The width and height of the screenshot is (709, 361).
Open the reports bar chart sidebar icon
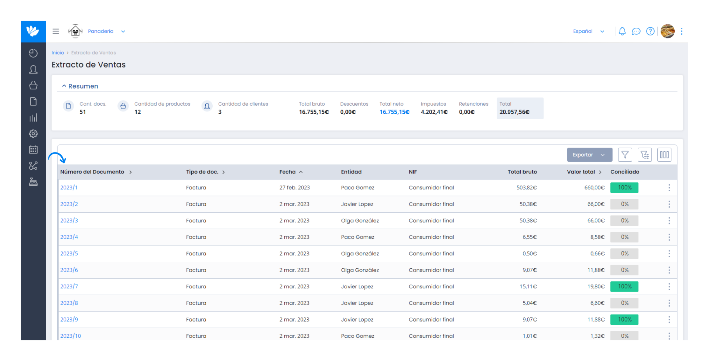pyautogui.click(x=33, y=118)
